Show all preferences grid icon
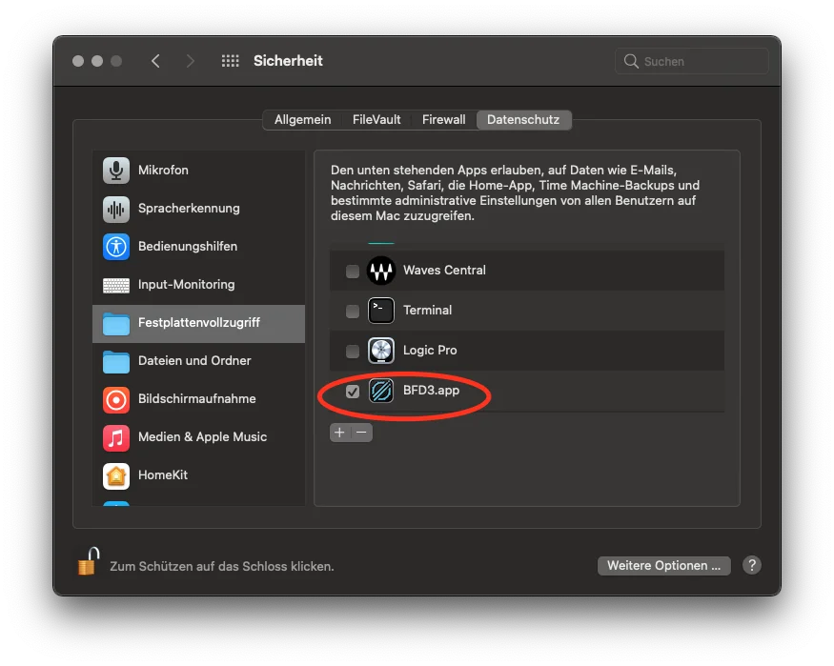 click(x=231, y=61)
